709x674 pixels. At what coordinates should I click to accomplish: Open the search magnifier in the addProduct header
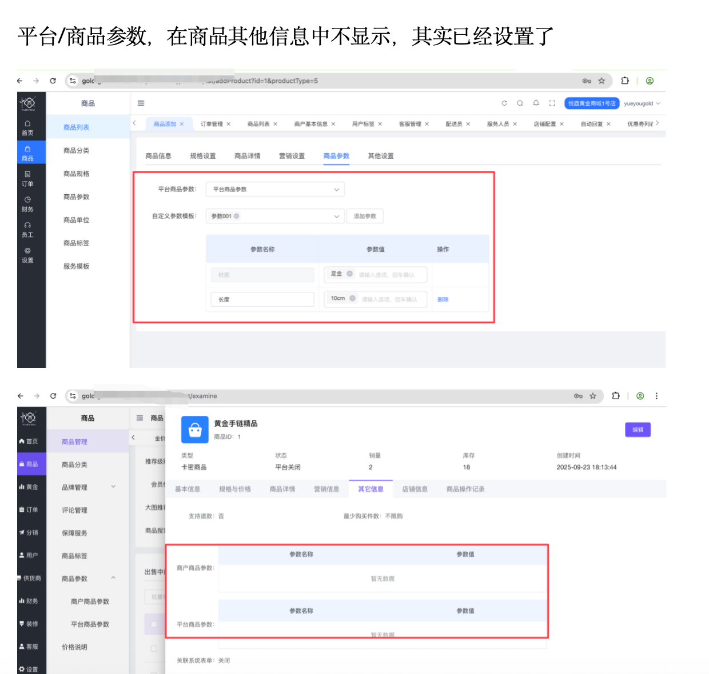tap(520, 103)
